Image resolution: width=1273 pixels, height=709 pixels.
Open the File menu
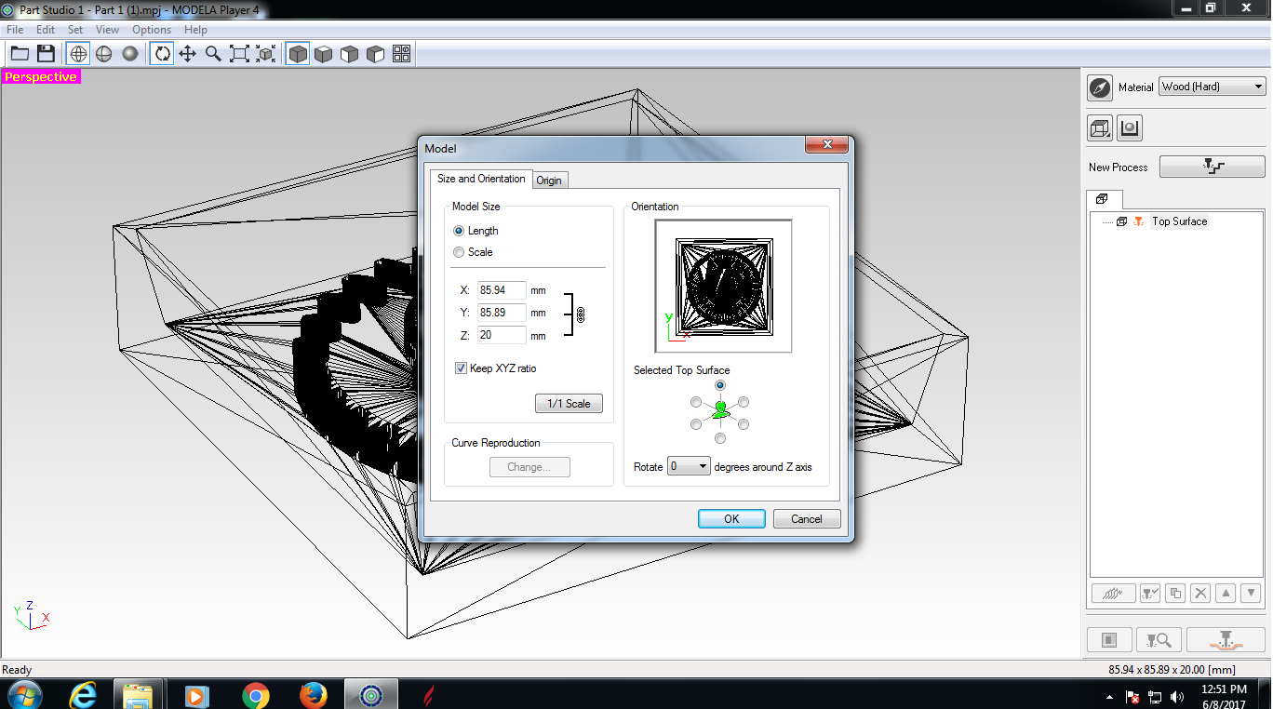[x=15, y=30]
